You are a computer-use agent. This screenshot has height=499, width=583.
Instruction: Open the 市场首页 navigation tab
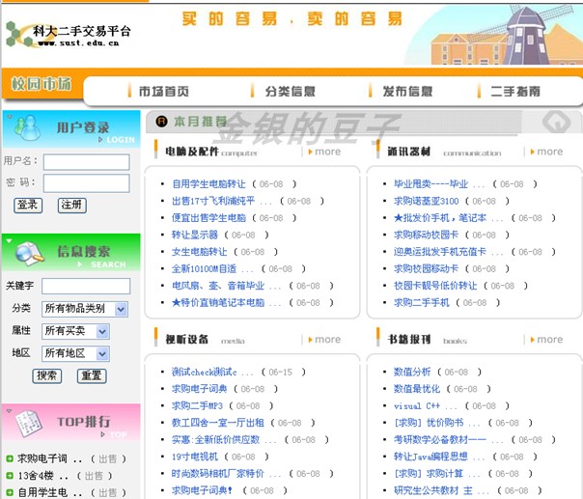pyautogui.click(x=163, y=91)
